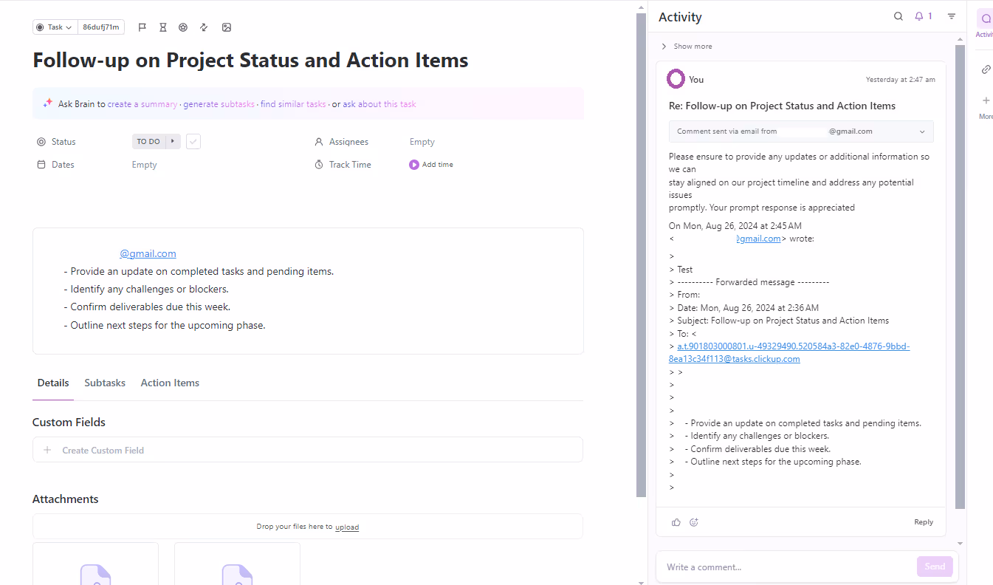Click Reply on the email comment
This screenshot has height=585, width=993.
coord(924,522)
